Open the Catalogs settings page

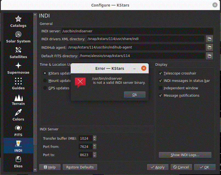pos(18,21)
